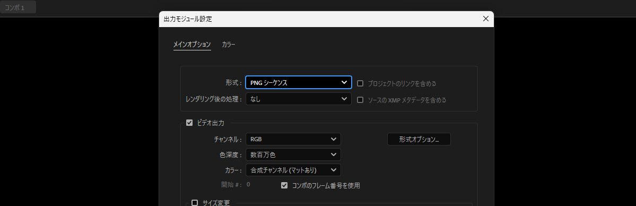Open the 色深度 dropdown showing 数百万色

tap(293, 154)
